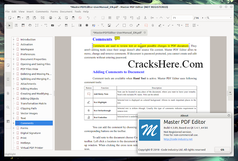Viewport: 238px width, 161px height.
Task: Open the View menu
Action: pyautogui.click(x=22, y=12)
